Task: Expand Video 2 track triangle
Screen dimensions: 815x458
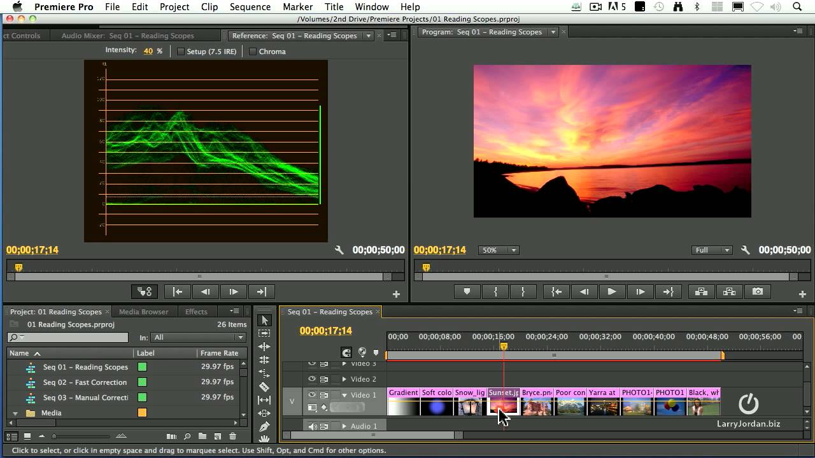Action: pos(344,379)
